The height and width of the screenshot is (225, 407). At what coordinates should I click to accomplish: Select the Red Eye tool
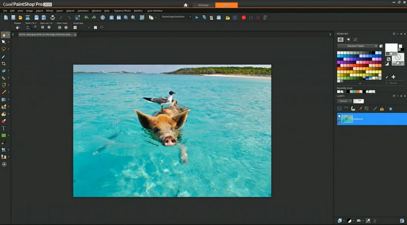tap(3, 121)
